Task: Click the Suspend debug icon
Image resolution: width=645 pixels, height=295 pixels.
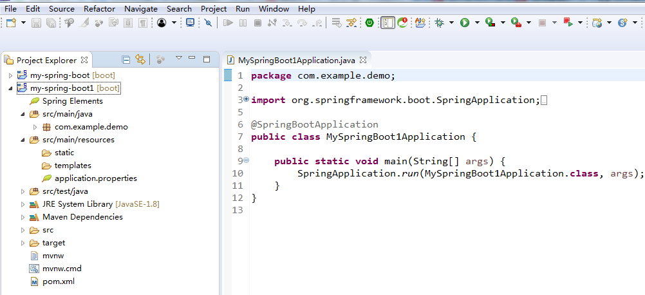Action: pyautogui.click(x=243, y=23)
